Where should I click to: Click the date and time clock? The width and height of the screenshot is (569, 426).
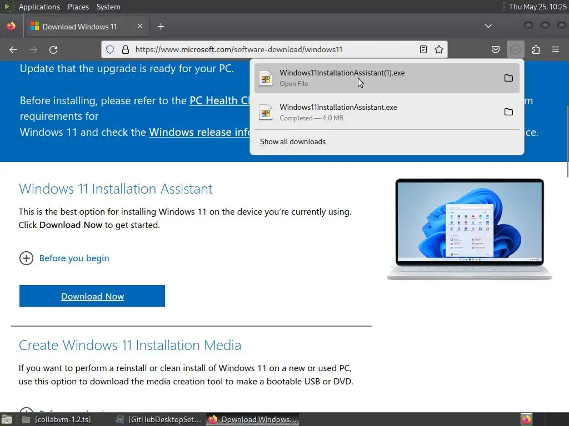pos(537,7)
